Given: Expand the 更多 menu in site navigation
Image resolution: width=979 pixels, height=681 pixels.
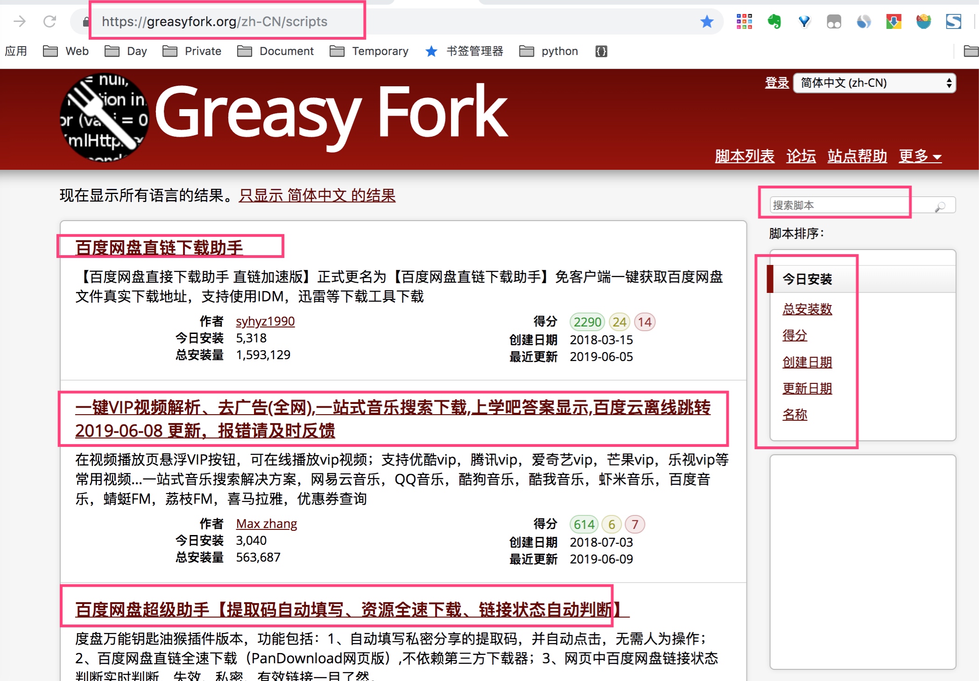Looking at the screenshot, I should click(920, 156).
